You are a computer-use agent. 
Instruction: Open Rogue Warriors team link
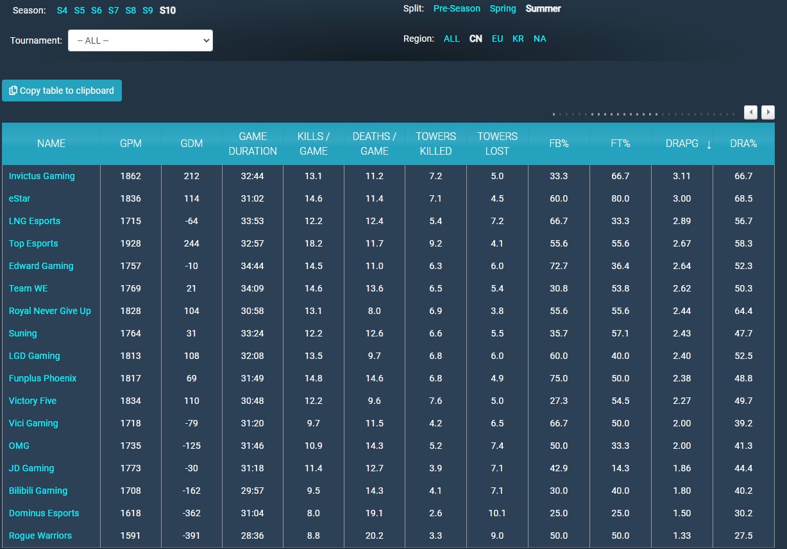(x=40, y=536)
